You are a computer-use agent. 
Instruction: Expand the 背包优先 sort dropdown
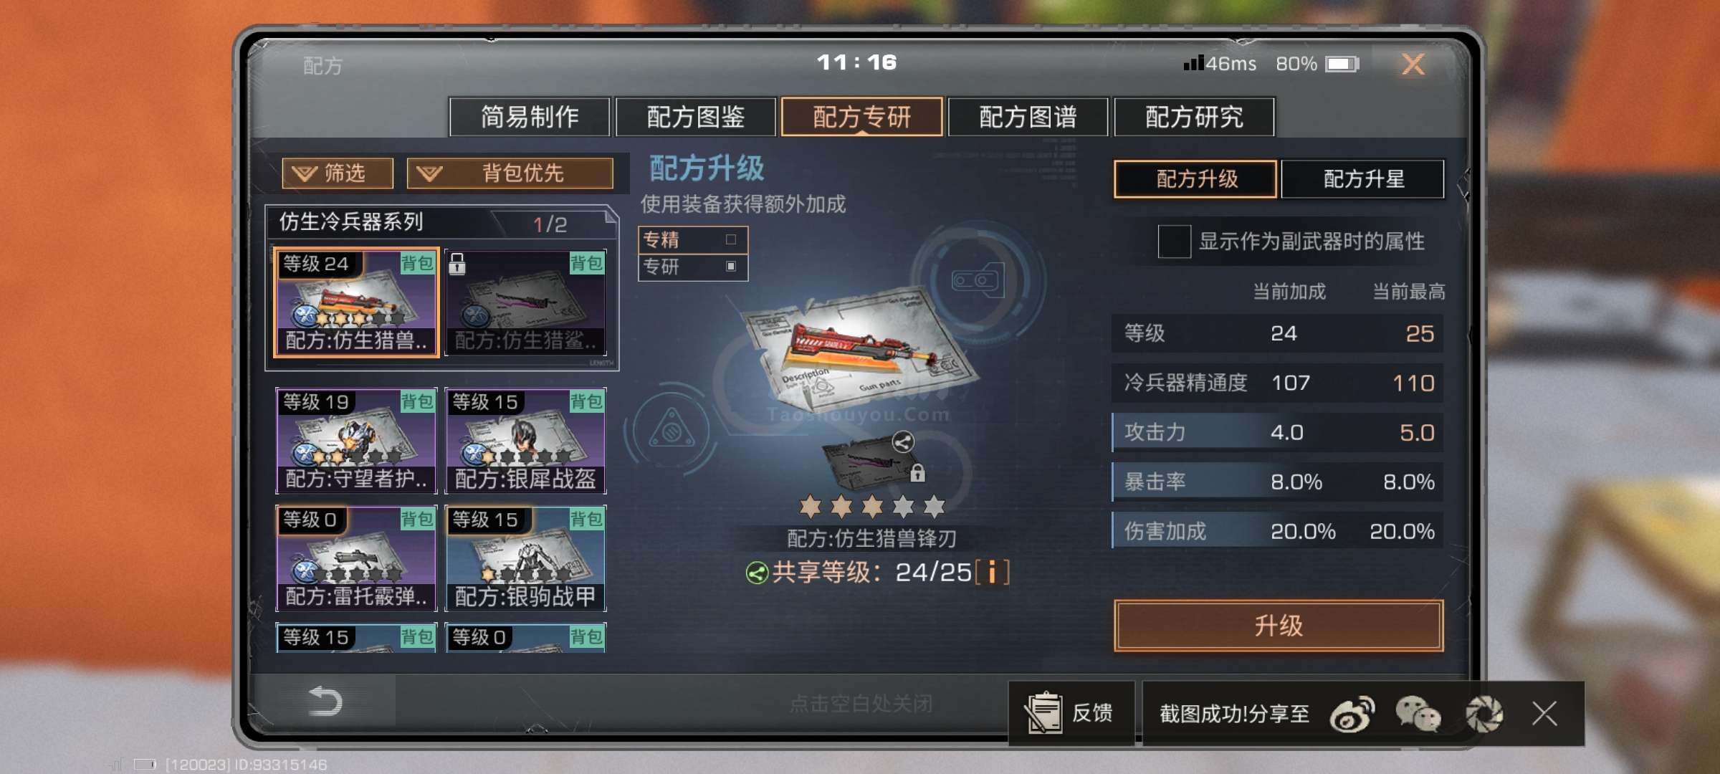[x=510, y=173]
